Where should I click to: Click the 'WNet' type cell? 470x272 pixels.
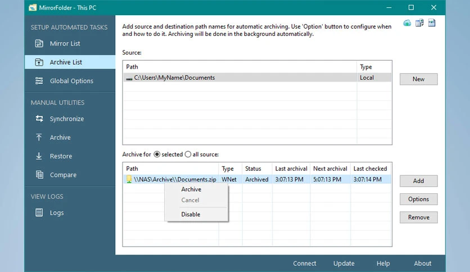[229, 179]
